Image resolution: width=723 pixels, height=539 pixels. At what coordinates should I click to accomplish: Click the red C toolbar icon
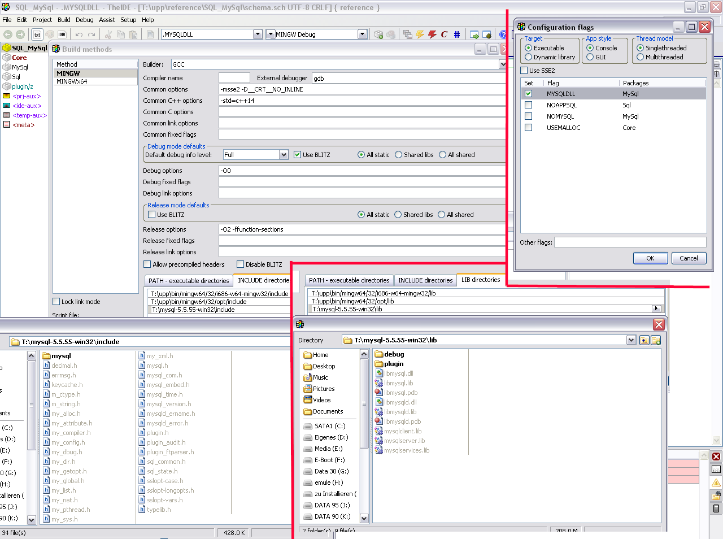tap(444, 34)
